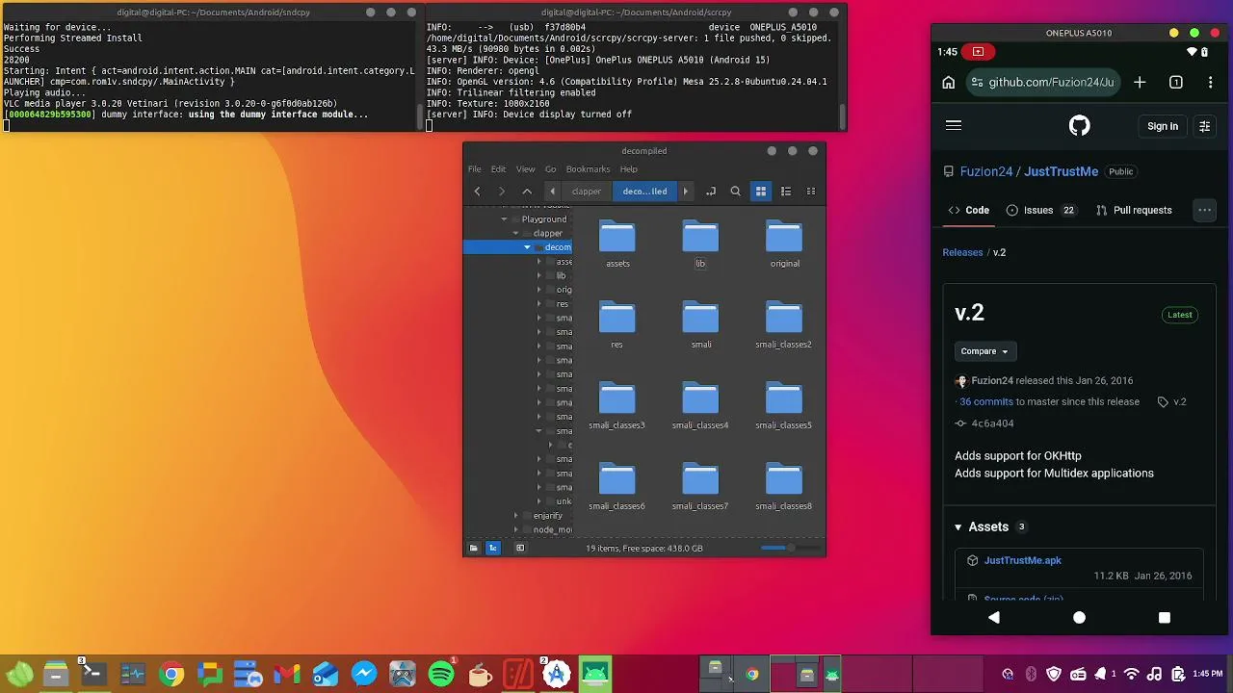This screenshot has width=1233, height=693.
Task: Expand the res tree node
Action: point(538,304)
